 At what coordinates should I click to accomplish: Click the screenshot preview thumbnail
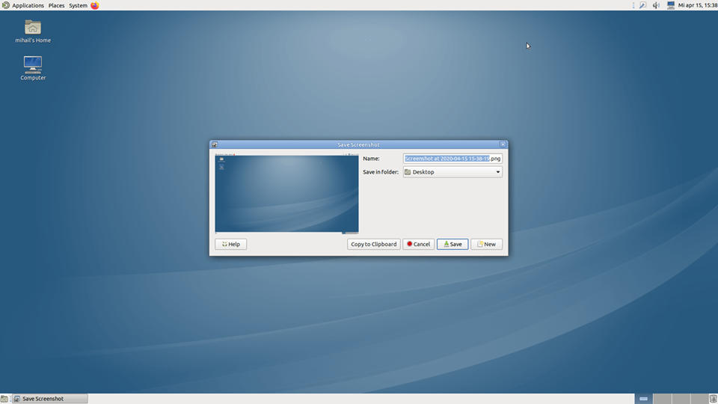point(286,194)
